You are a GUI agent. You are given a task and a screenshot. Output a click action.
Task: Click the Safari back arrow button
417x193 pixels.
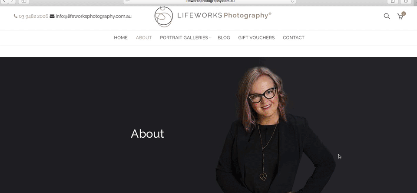4,1
